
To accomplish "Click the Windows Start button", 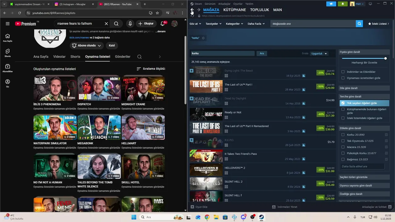I will [x=134, y=217].
